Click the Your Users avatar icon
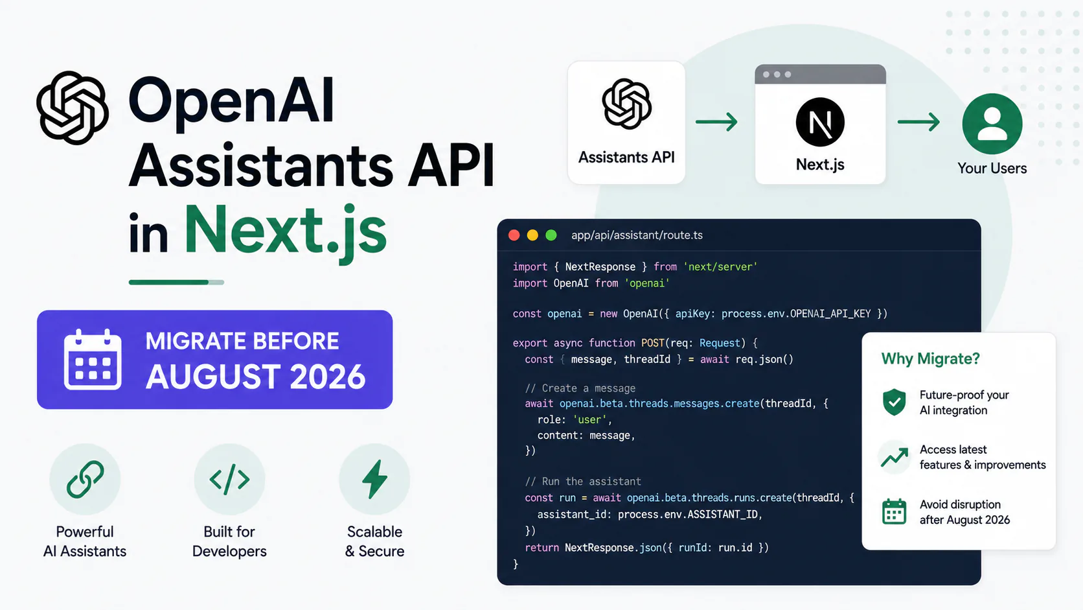The width and height of the screenshot is (1083, 610). (992, 124)
